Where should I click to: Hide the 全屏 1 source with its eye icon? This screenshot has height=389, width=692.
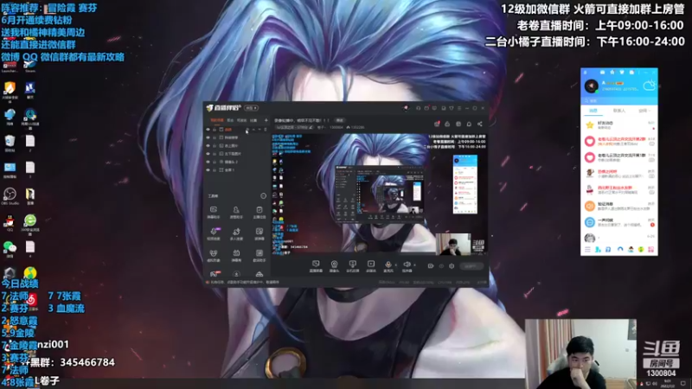pos(208,169)
